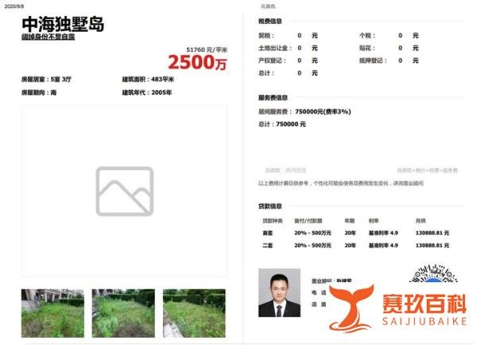Click the 贷款信息 section heading
The image size is (477, 345).
(x=270, y=206)
